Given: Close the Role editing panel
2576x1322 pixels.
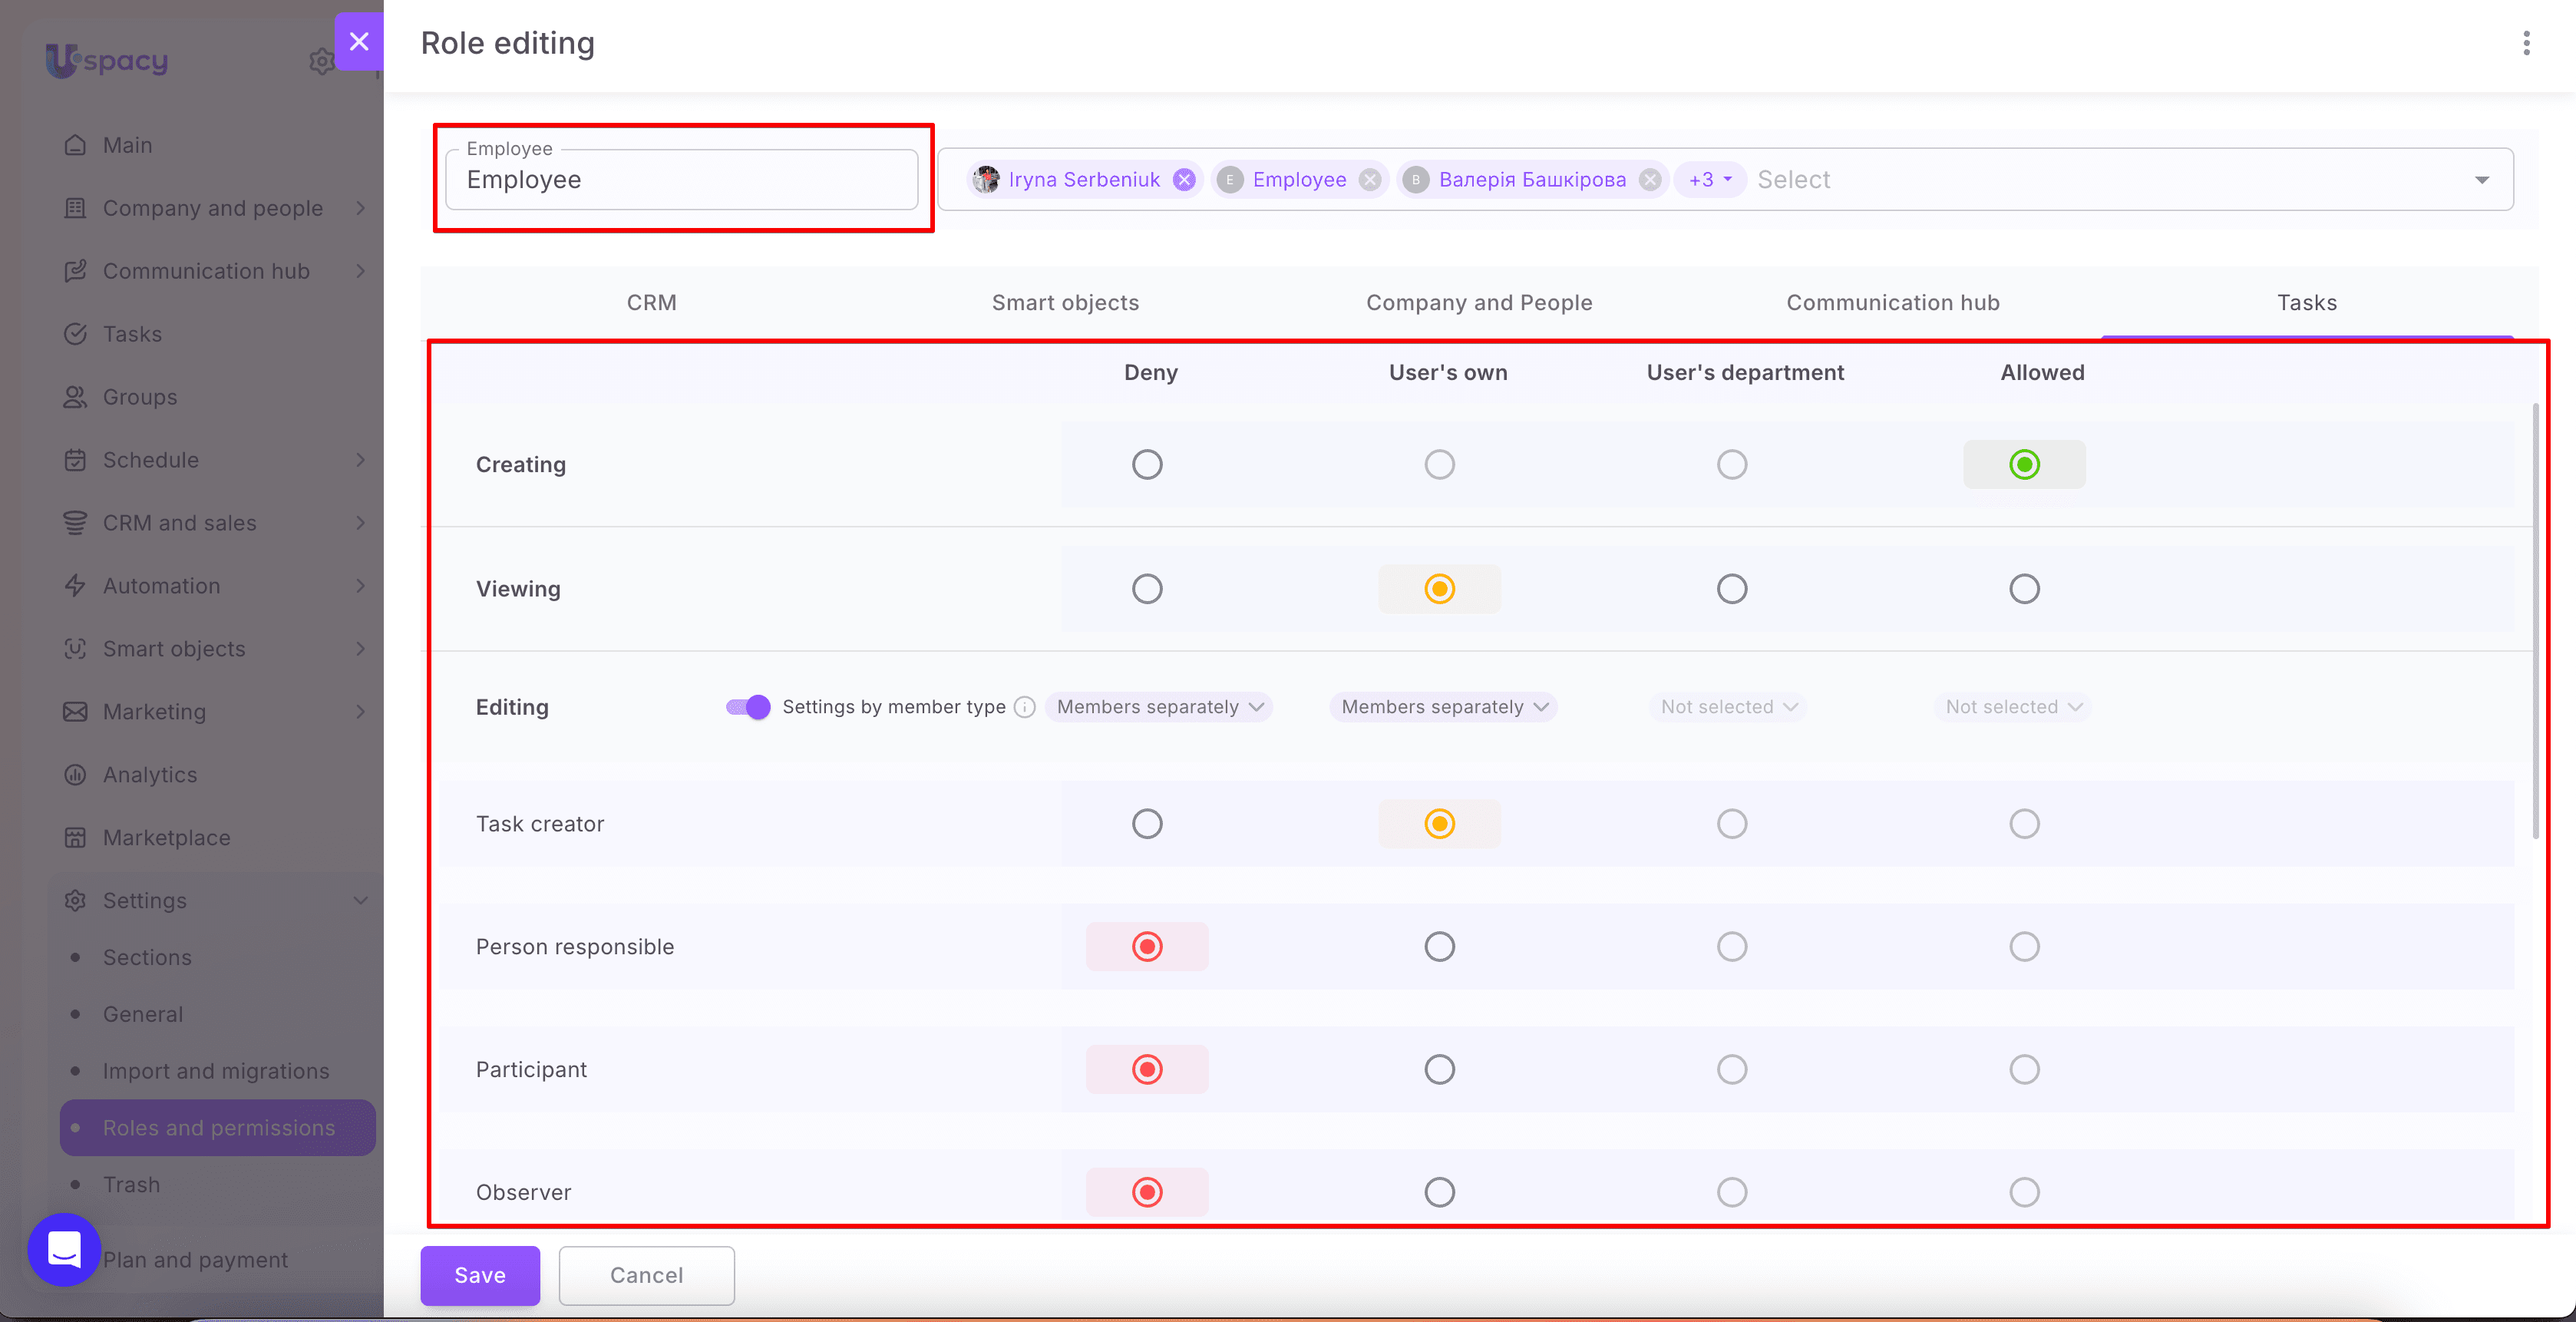Looking at the screenshot, I should coord(359,41).
